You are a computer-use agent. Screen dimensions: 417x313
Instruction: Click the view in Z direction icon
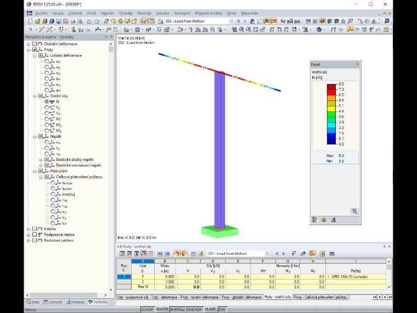tap(286, 30)
